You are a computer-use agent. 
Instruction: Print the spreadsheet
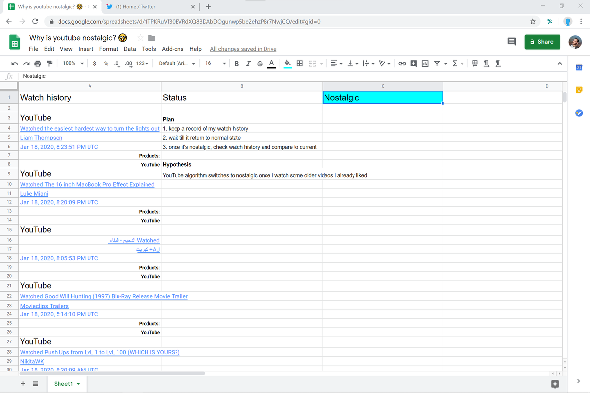pos(38,64)
